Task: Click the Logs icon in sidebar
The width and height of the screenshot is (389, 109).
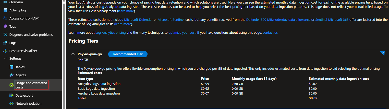Action: click(5, 43)
